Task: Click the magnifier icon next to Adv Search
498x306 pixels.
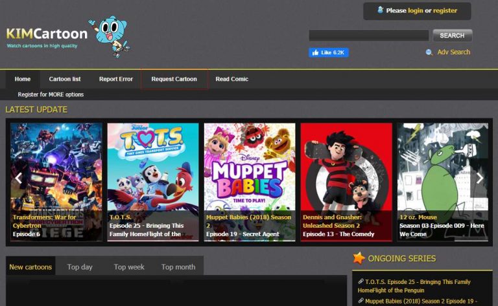Action: (429, 52)
